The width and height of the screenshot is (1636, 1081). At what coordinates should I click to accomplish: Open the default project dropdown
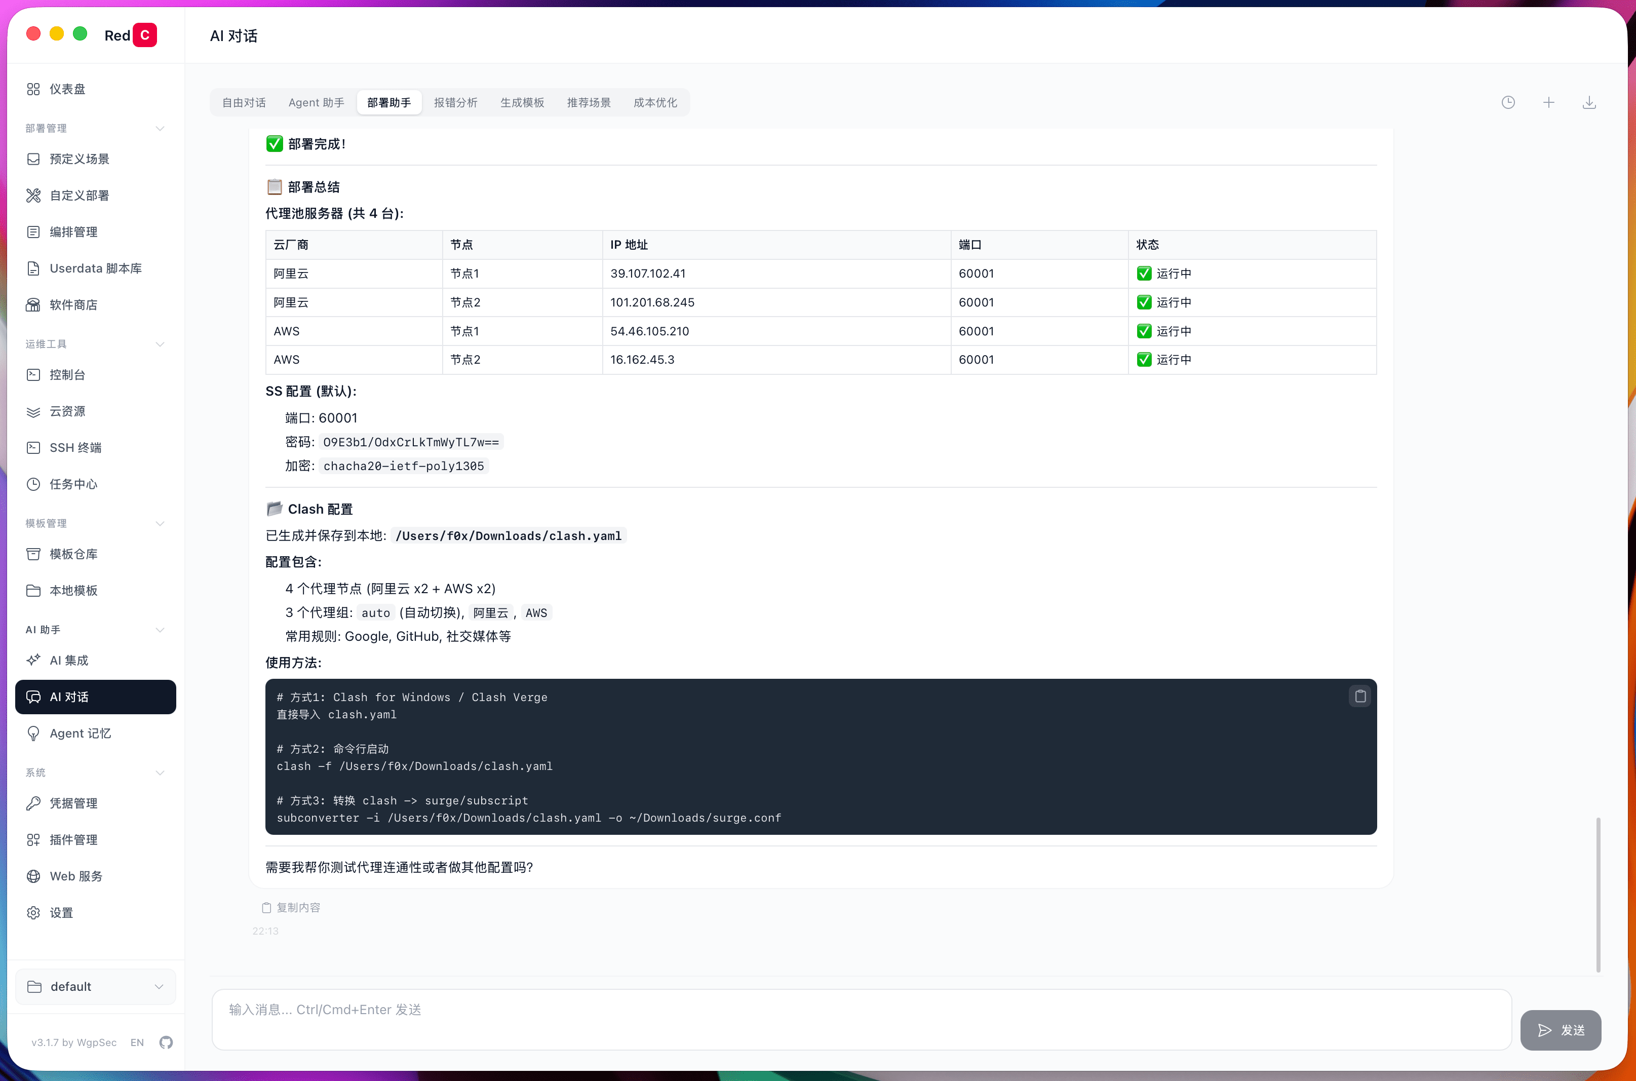pos(95,986)
